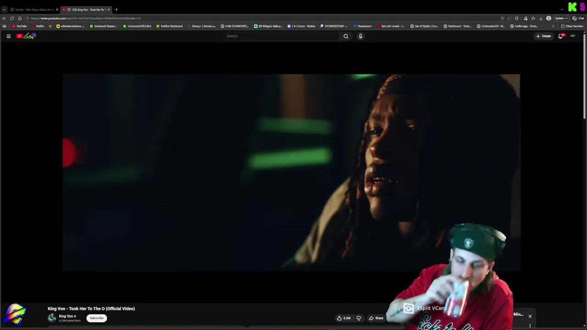Go back in browser history

click(4, 18)
